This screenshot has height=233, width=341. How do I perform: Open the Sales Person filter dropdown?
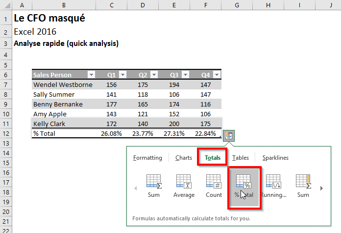pyautogui.click(x=91, y=75)
